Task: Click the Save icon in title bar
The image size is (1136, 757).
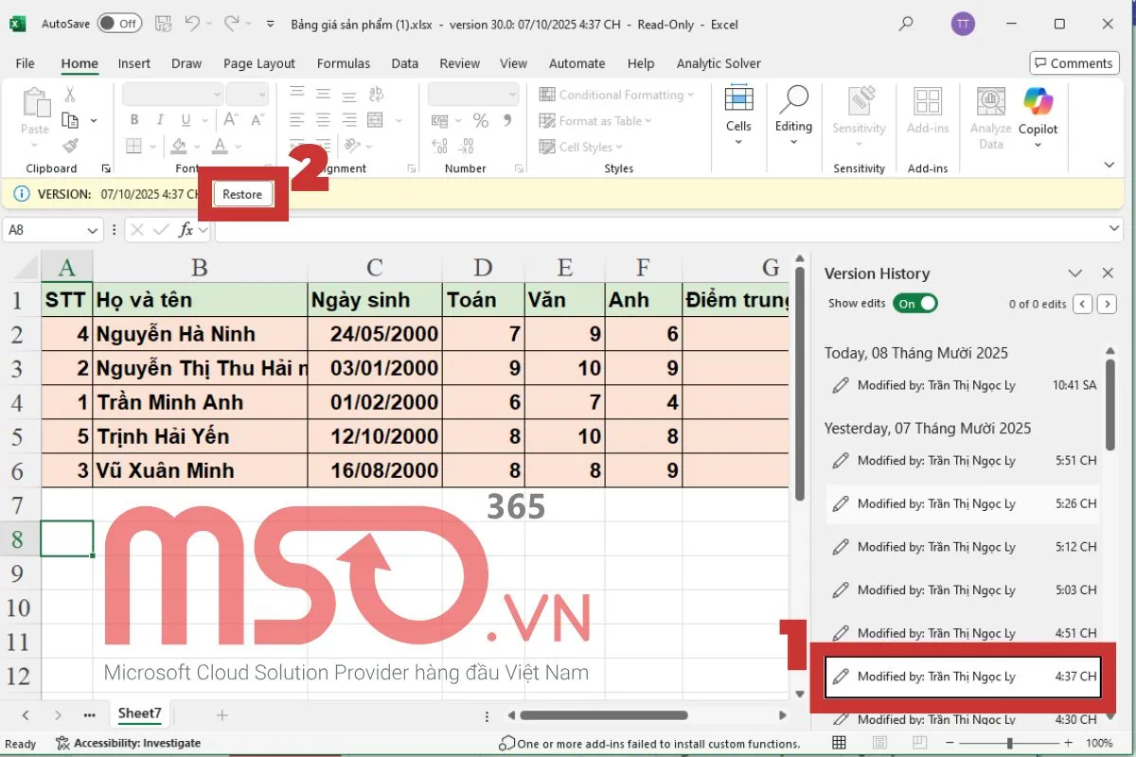Action: coord(163,24)
